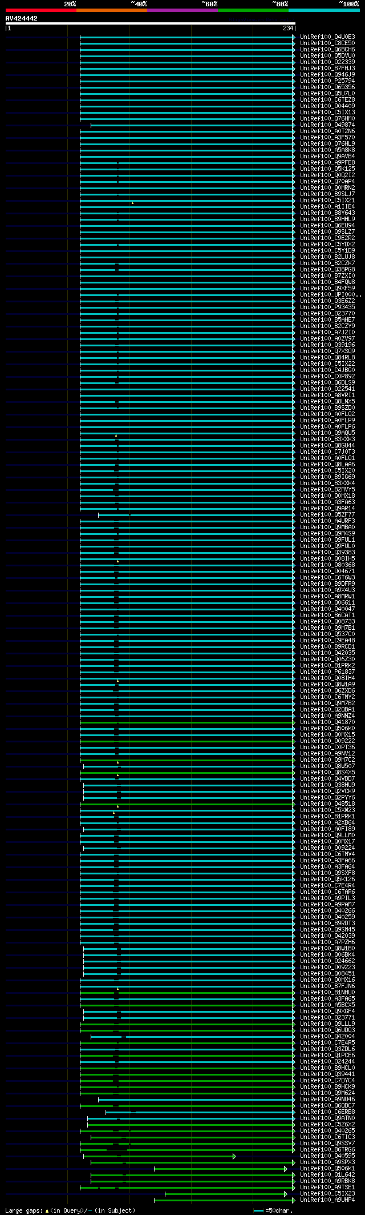365x1215 pixels.
Task: Select hit label UniRef100_A5A8K8
Action: tap(327, 150)
